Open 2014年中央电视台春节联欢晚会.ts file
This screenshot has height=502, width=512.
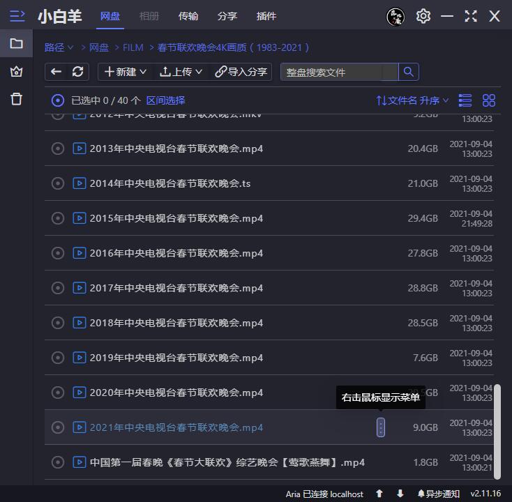[x=170, y=183]
